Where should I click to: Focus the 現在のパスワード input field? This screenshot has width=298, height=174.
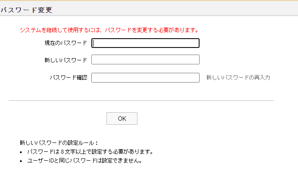[145, 43]
